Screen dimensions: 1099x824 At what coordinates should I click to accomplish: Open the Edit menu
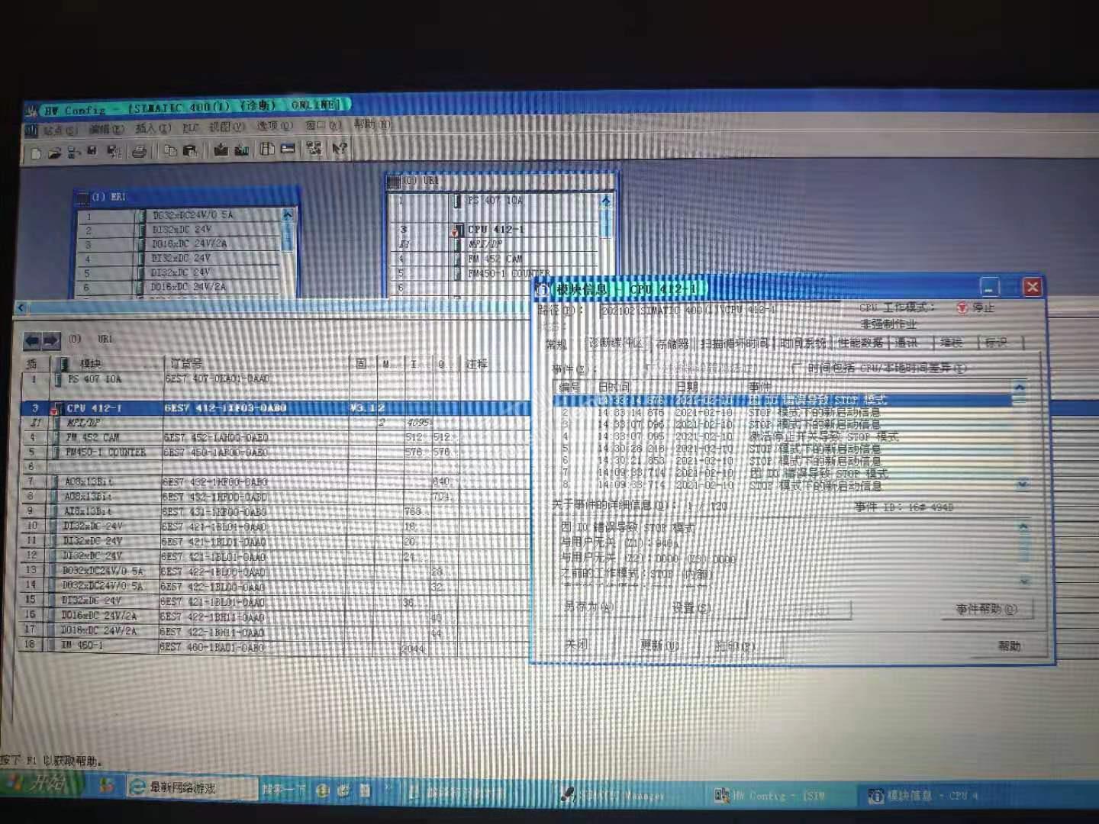click(x=106, y=129)
